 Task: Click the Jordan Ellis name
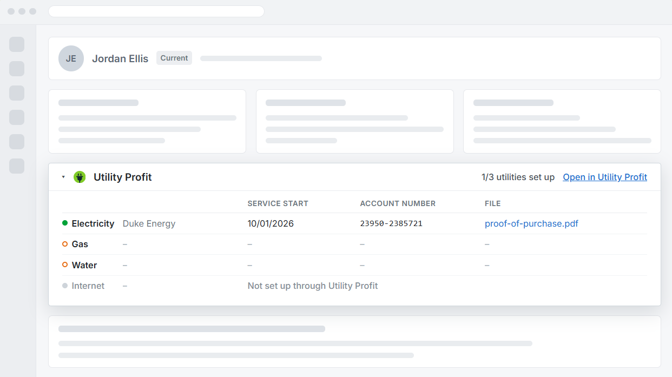click(x=120, y=58)
